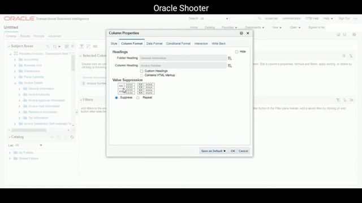
Task: Open the Save as Default dropdown
Action: coord(213,151)
